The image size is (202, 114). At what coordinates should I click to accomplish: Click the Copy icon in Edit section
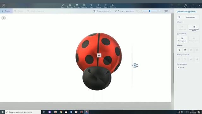tap(185, 50)
